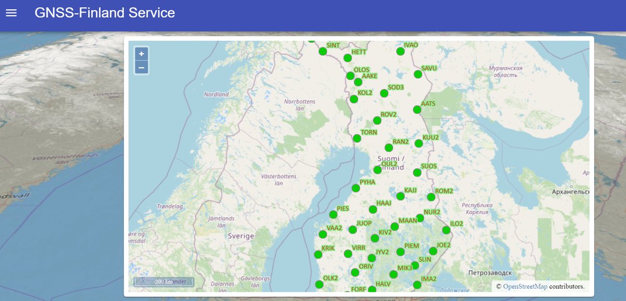Select the MAAN station marker

coord(394,226)
